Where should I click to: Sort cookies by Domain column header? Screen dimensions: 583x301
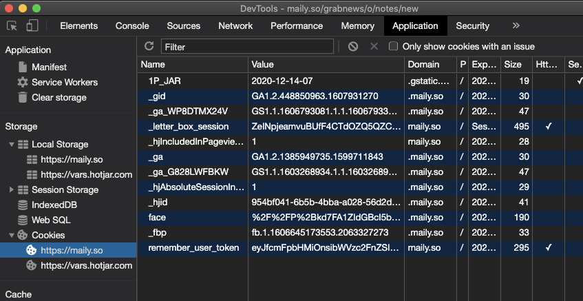[431, 64]
